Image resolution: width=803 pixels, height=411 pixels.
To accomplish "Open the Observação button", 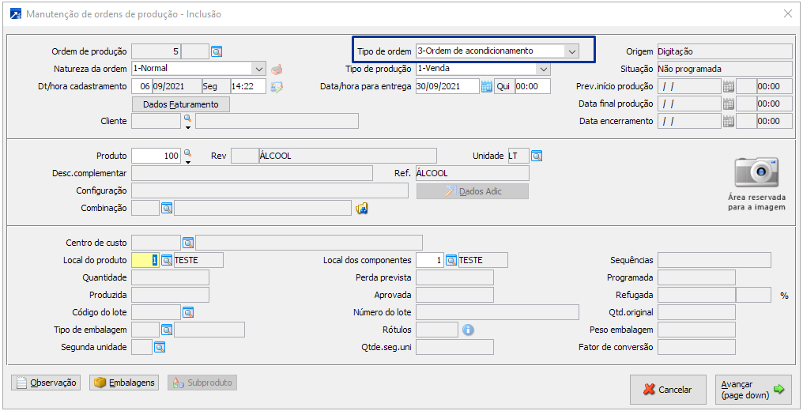I will (x=46, y=383).
